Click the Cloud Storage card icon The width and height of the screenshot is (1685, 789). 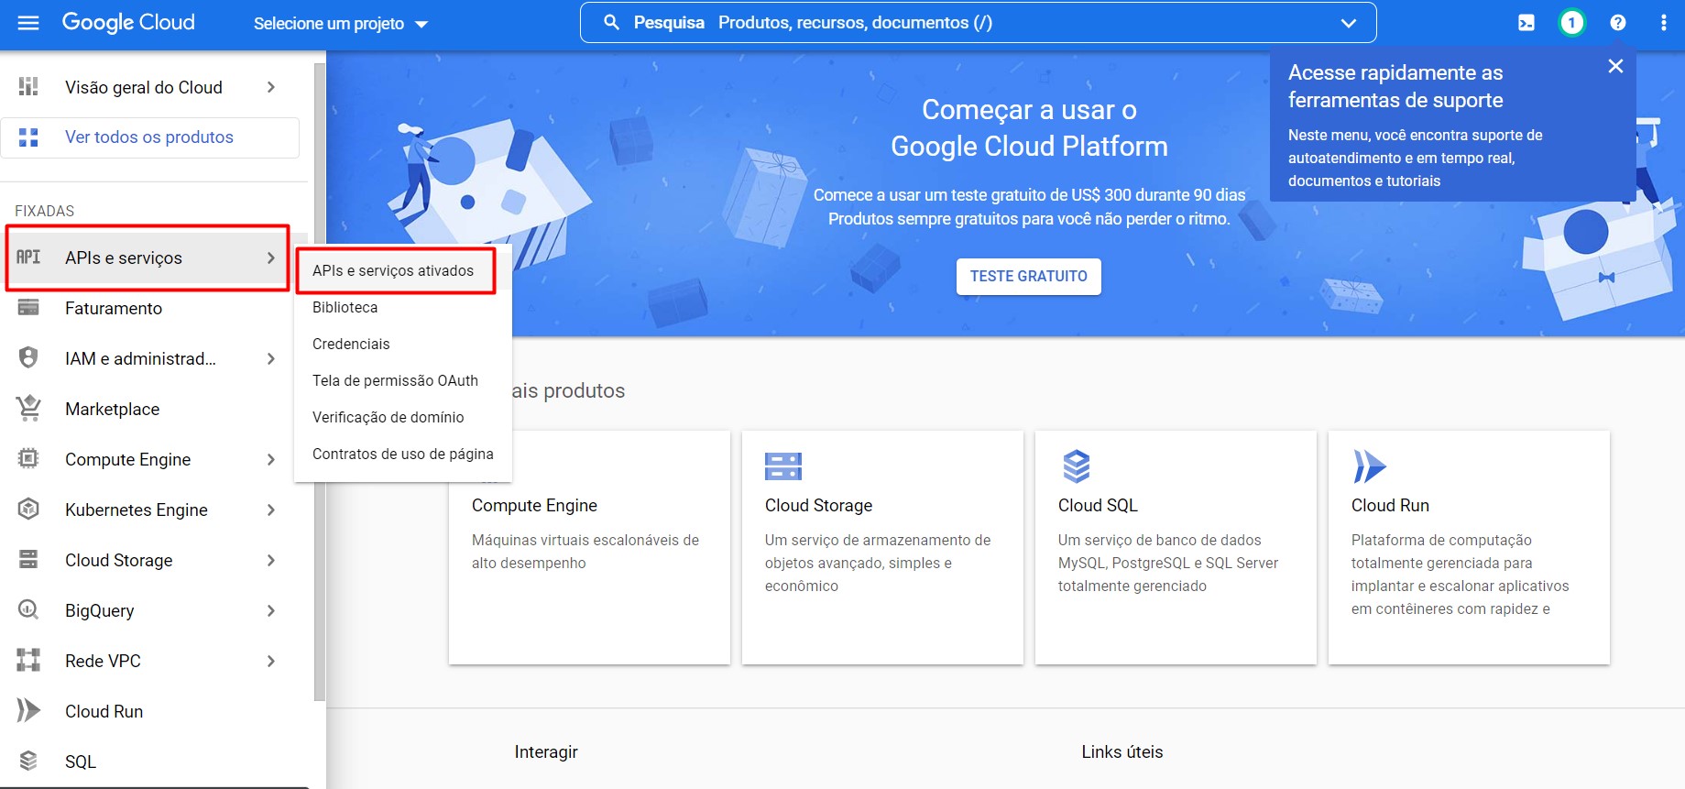(x=783, y=466)
